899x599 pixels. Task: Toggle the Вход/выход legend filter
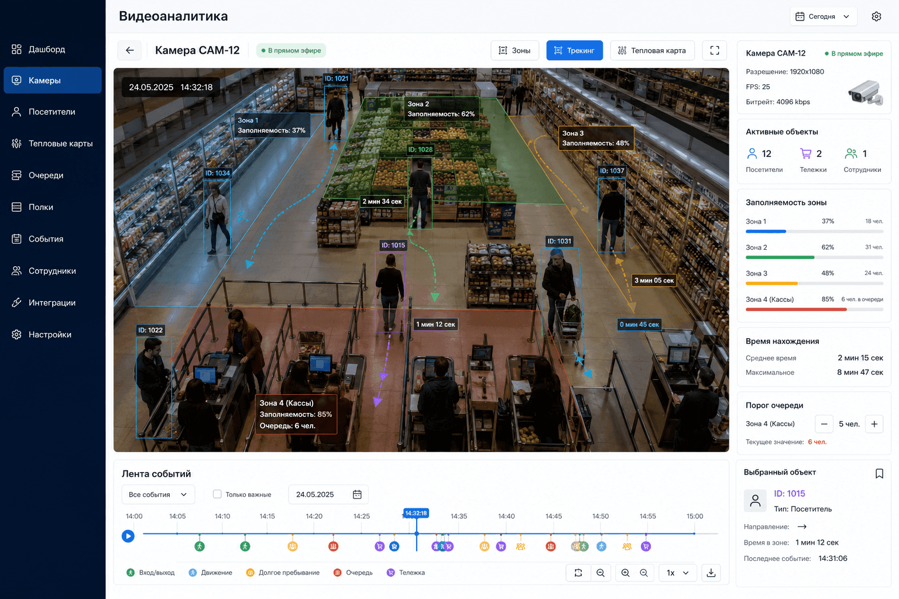(150, 573)
